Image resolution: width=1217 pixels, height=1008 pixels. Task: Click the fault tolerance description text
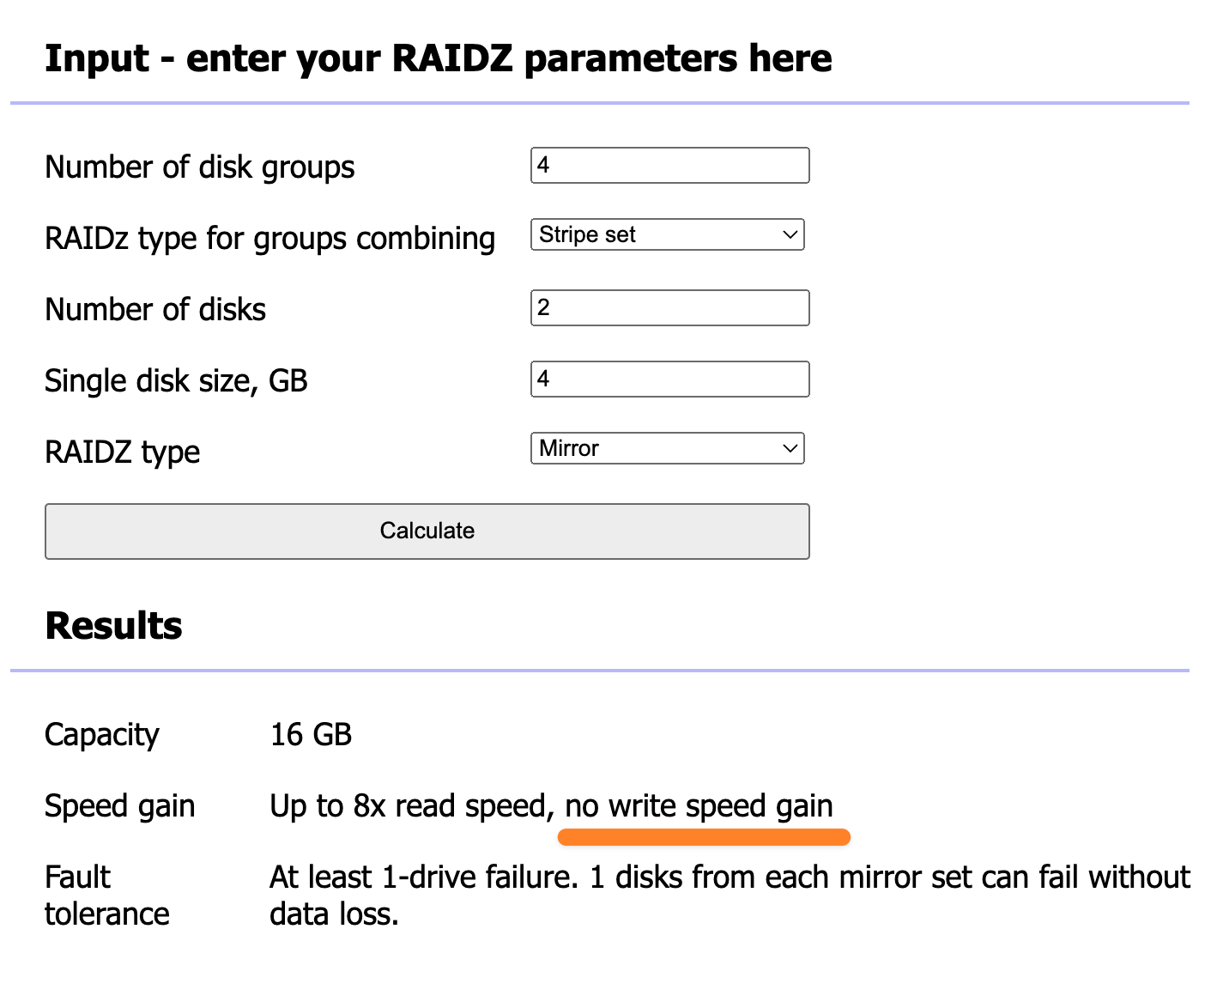[x=729, y=878]
